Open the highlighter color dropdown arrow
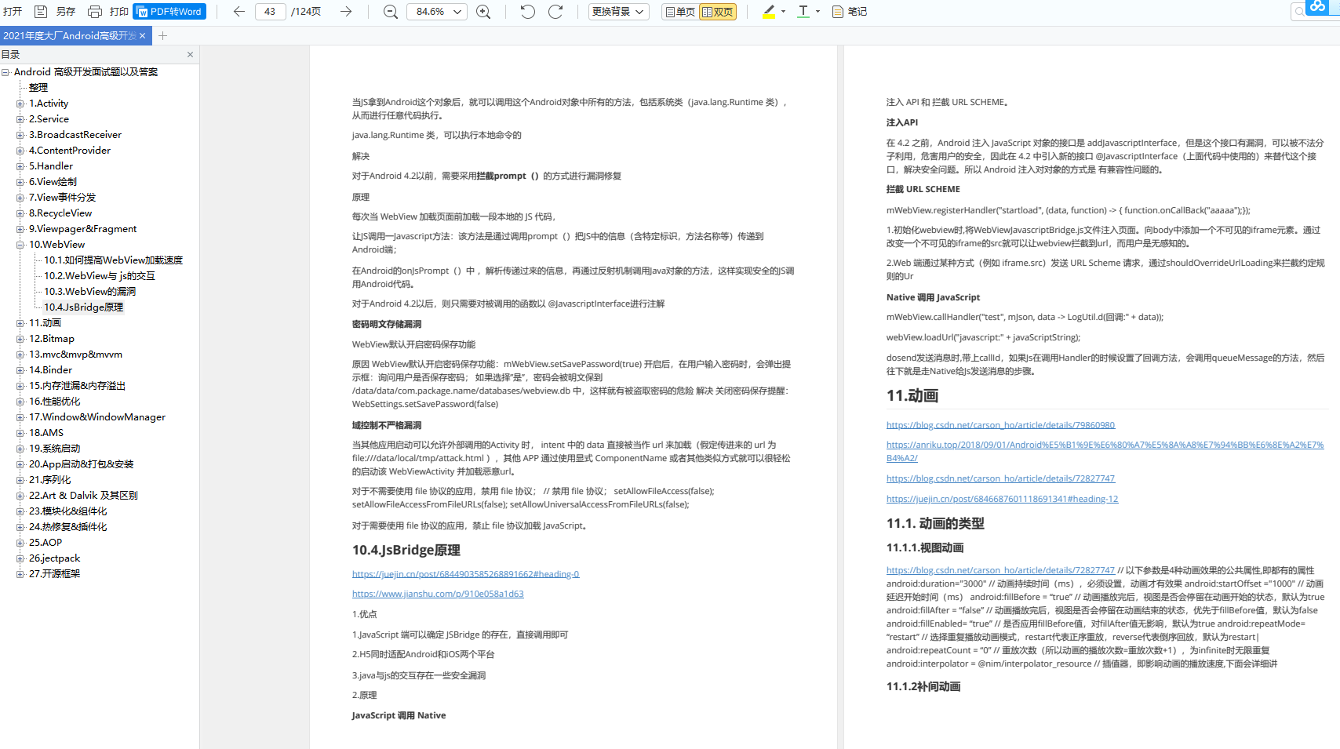 tap(783, 12)
